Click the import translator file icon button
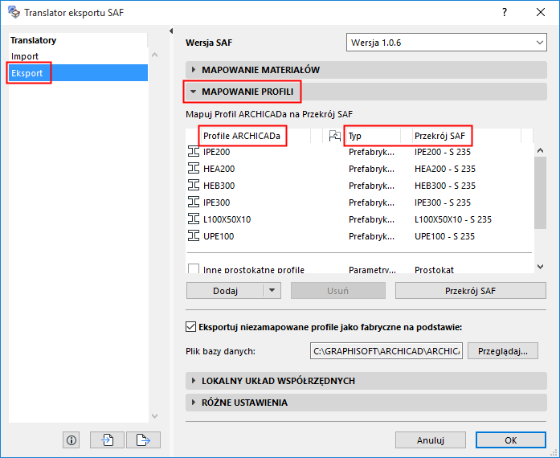Screen dimensions: 560x458 coord(107,440)
